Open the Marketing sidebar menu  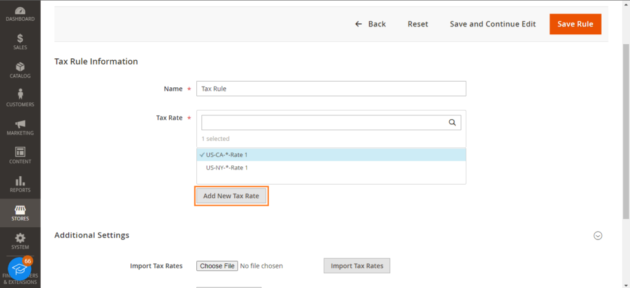20,127
